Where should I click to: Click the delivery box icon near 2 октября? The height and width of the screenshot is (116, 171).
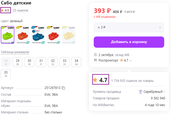96,55
